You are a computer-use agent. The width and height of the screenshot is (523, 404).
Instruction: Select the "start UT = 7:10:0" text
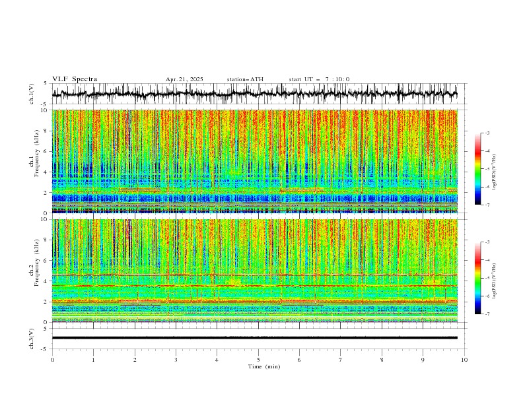(x=319, y=79)
